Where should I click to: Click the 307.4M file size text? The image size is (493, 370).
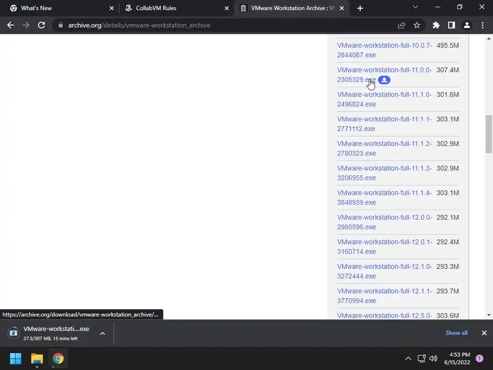(x=448, y=70)
